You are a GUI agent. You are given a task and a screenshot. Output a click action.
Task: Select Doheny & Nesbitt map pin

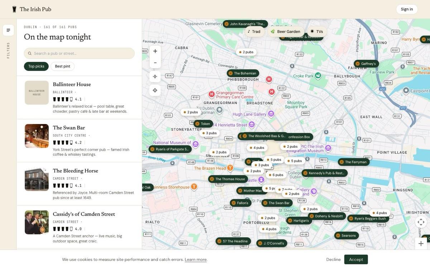coord(326,216)
